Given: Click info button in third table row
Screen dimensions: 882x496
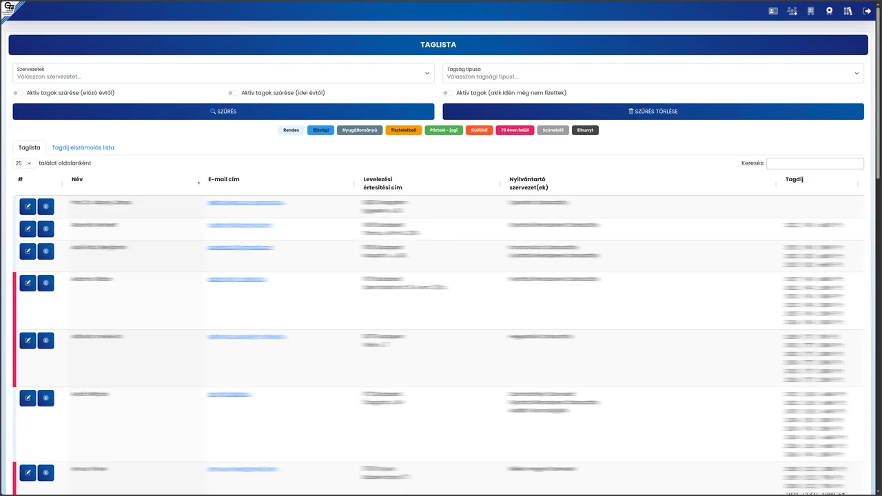Looking at the screenshot, I should [45, 251].
